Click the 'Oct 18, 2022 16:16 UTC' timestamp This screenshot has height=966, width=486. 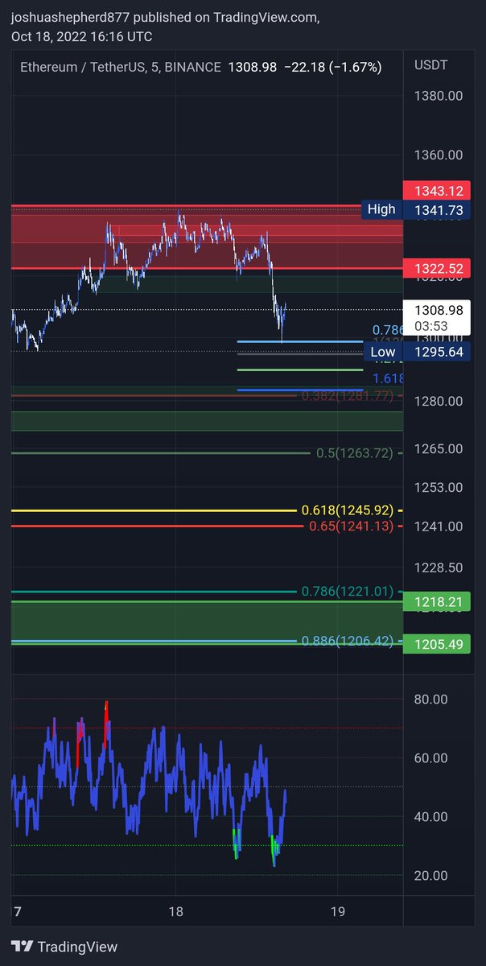pyautogui.click(x=81, y=36)
